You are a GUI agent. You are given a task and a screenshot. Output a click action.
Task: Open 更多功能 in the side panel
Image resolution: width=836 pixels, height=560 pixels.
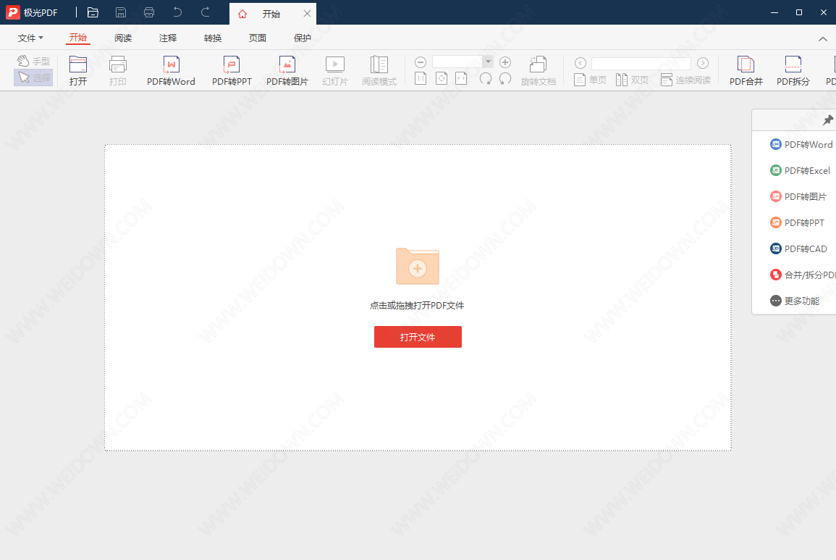click(795, 301)
